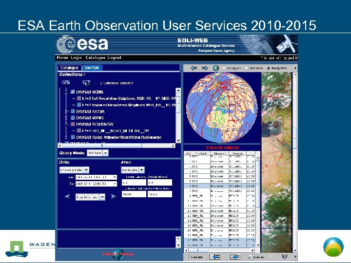351x263 pixels.
Task: Toggle the checkbox in results toolbar
Action: tap(250, 257)
